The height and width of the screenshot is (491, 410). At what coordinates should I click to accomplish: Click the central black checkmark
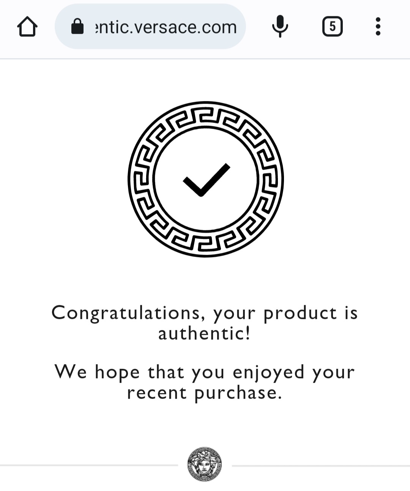pos(206,180)
